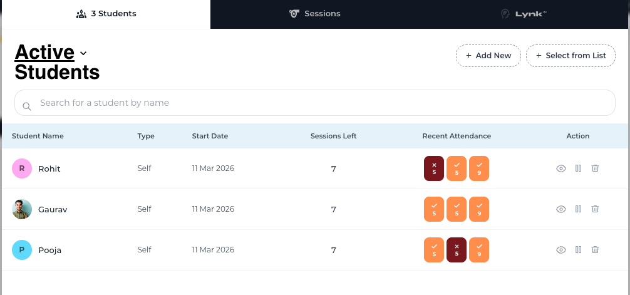The height and width of the screenshot is (295, 630).
Task: Delete Rohit with the trash icon
Action: (595, 168)
